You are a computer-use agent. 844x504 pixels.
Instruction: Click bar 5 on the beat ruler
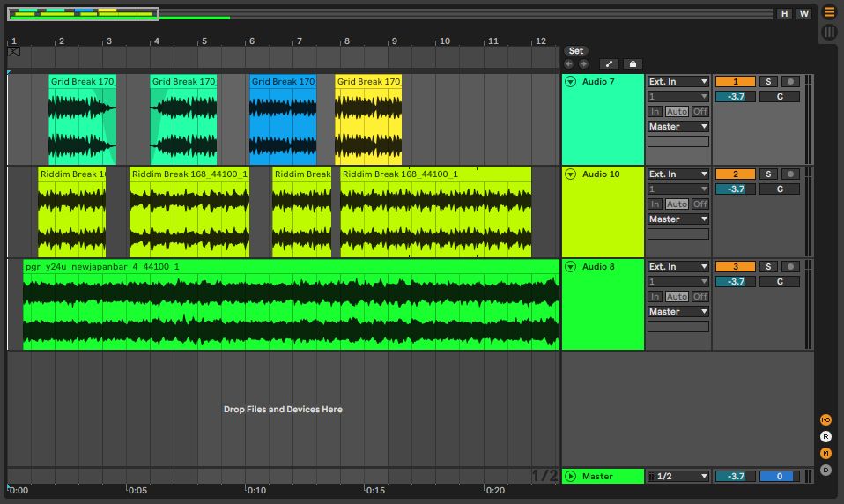coord(204,41)
